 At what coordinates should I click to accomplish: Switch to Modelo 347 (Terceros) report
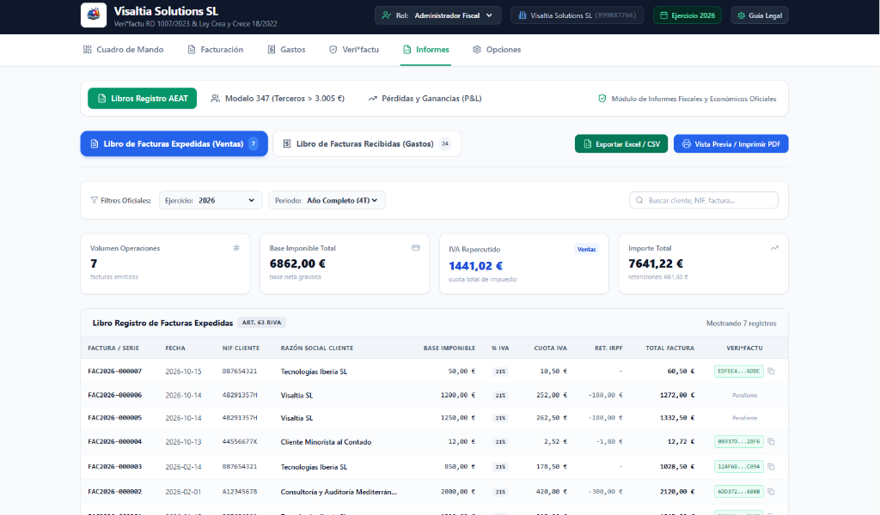278,98
